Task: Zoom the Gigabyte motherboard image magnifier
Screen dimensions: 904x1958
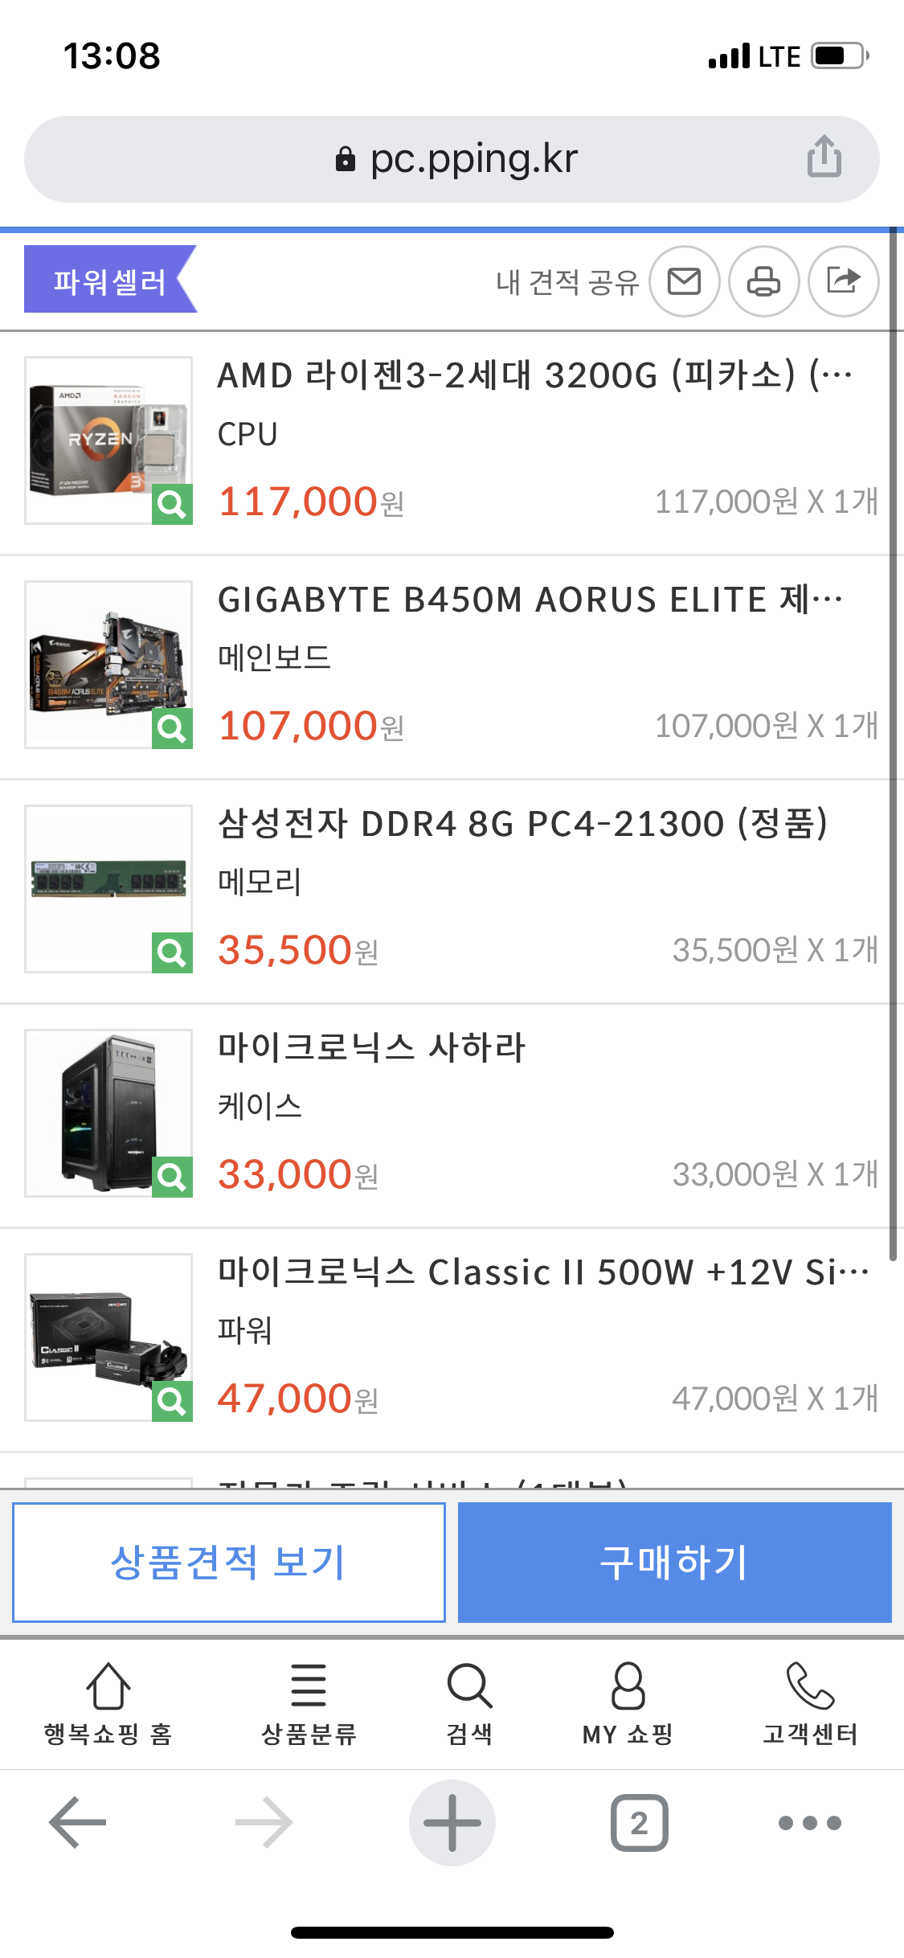Action: pyautogui.click(x=172, y=728)
